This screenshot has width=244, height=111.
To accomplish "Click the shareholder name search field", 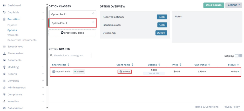I will (x=71, y=55).
